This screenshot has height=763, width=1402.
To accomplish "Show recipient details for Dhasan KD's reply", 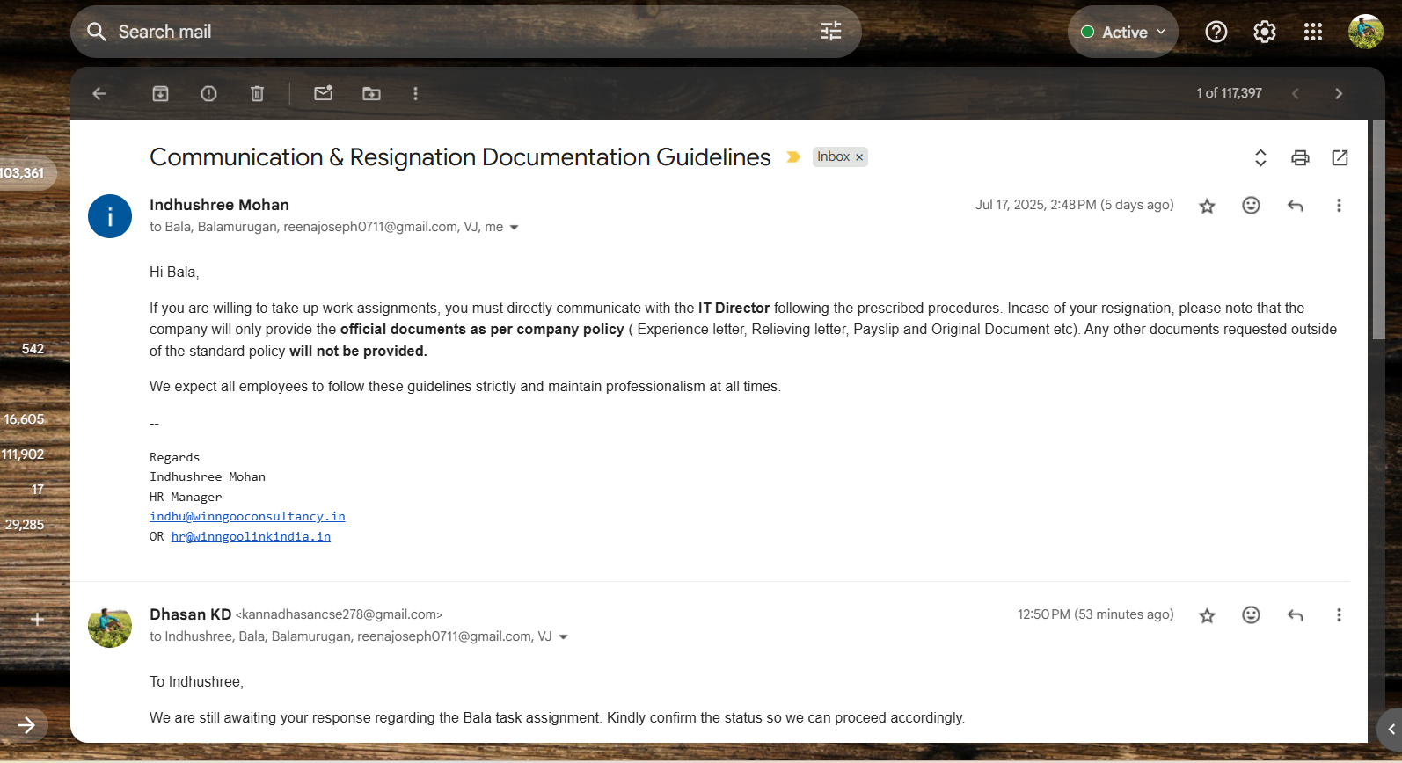I will 564,637.
